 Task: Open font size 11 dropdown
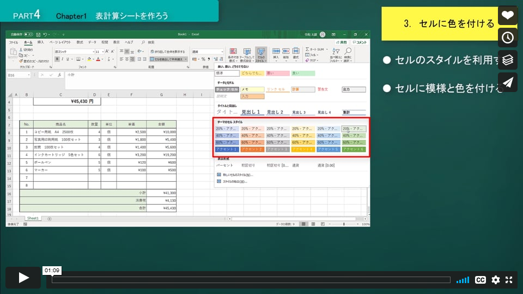102,52
